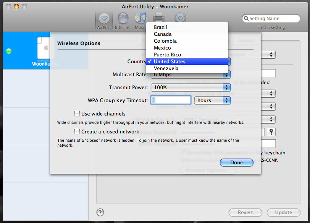The image size is (310, 223).
Task: Click the Find a setting label
Action: pos(271,27)
